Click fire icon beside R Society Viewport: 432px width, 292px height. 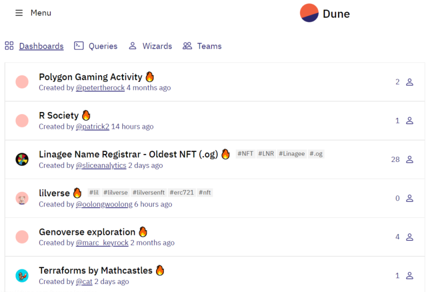tap(86, 115)
